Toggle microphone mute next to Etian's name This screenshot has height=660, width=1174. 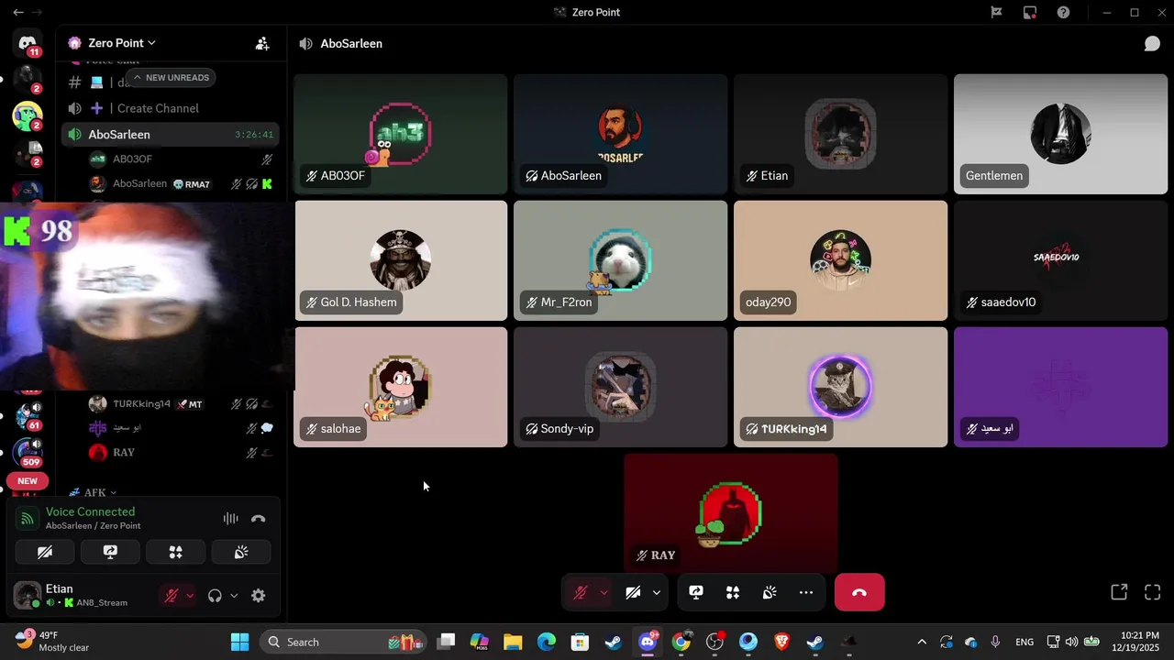click(171, 596)
